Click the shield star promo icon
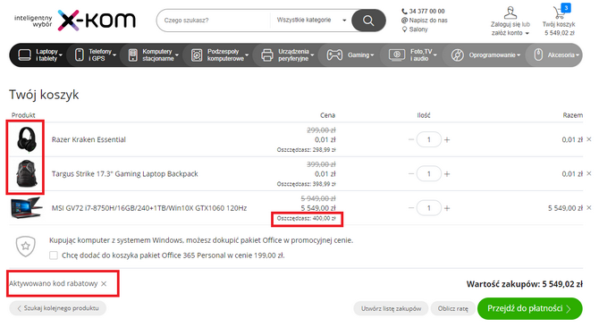This screenshot has height=335, width=599. (26, 246)
